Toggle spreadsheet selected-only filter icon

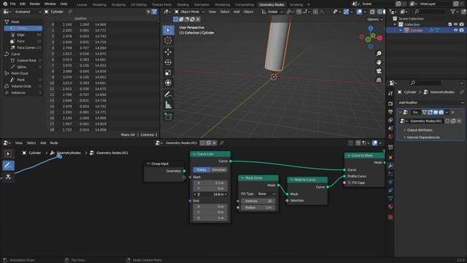pyautogui.click(x=148, y=12)
